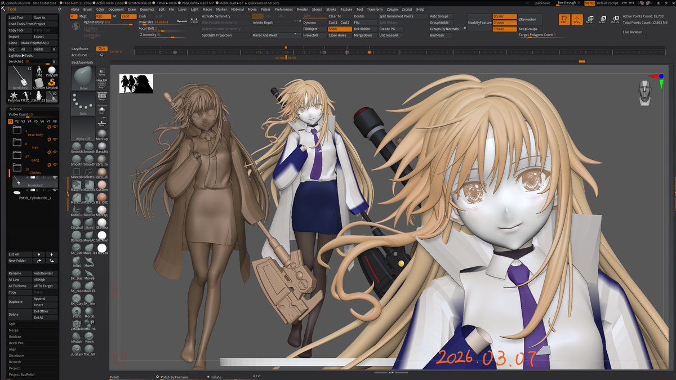
Task: Click the head orientation cam view widget
Action: [646, 93]
